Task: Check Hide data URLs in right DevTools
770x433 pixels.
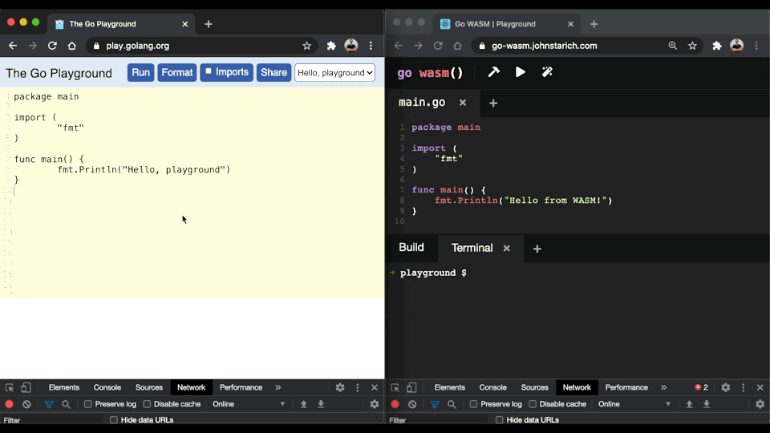Action: (x=499, y=419)
